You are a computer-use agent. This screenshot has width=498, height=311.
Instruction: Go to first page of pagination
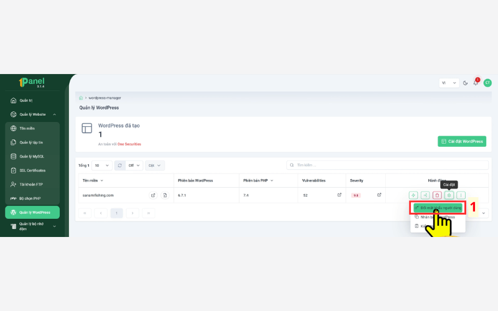click(x=85, y=213)
